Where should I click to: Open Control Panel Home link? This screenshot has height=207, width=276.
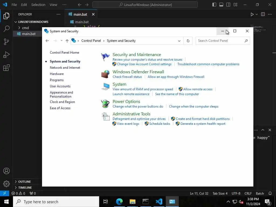tap(64, 53)
